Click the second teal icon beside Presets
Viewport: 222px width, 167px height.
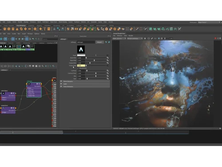109,42
